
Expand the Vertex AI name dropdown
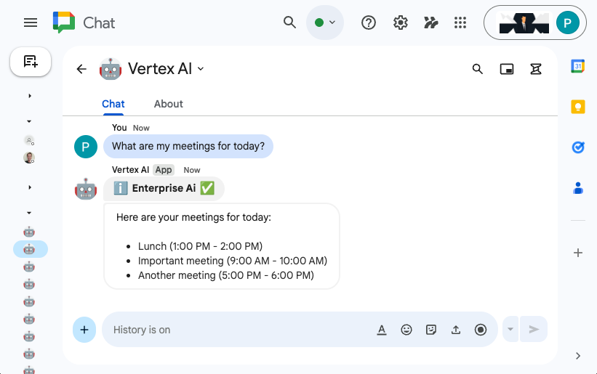(x=201, y=69)
